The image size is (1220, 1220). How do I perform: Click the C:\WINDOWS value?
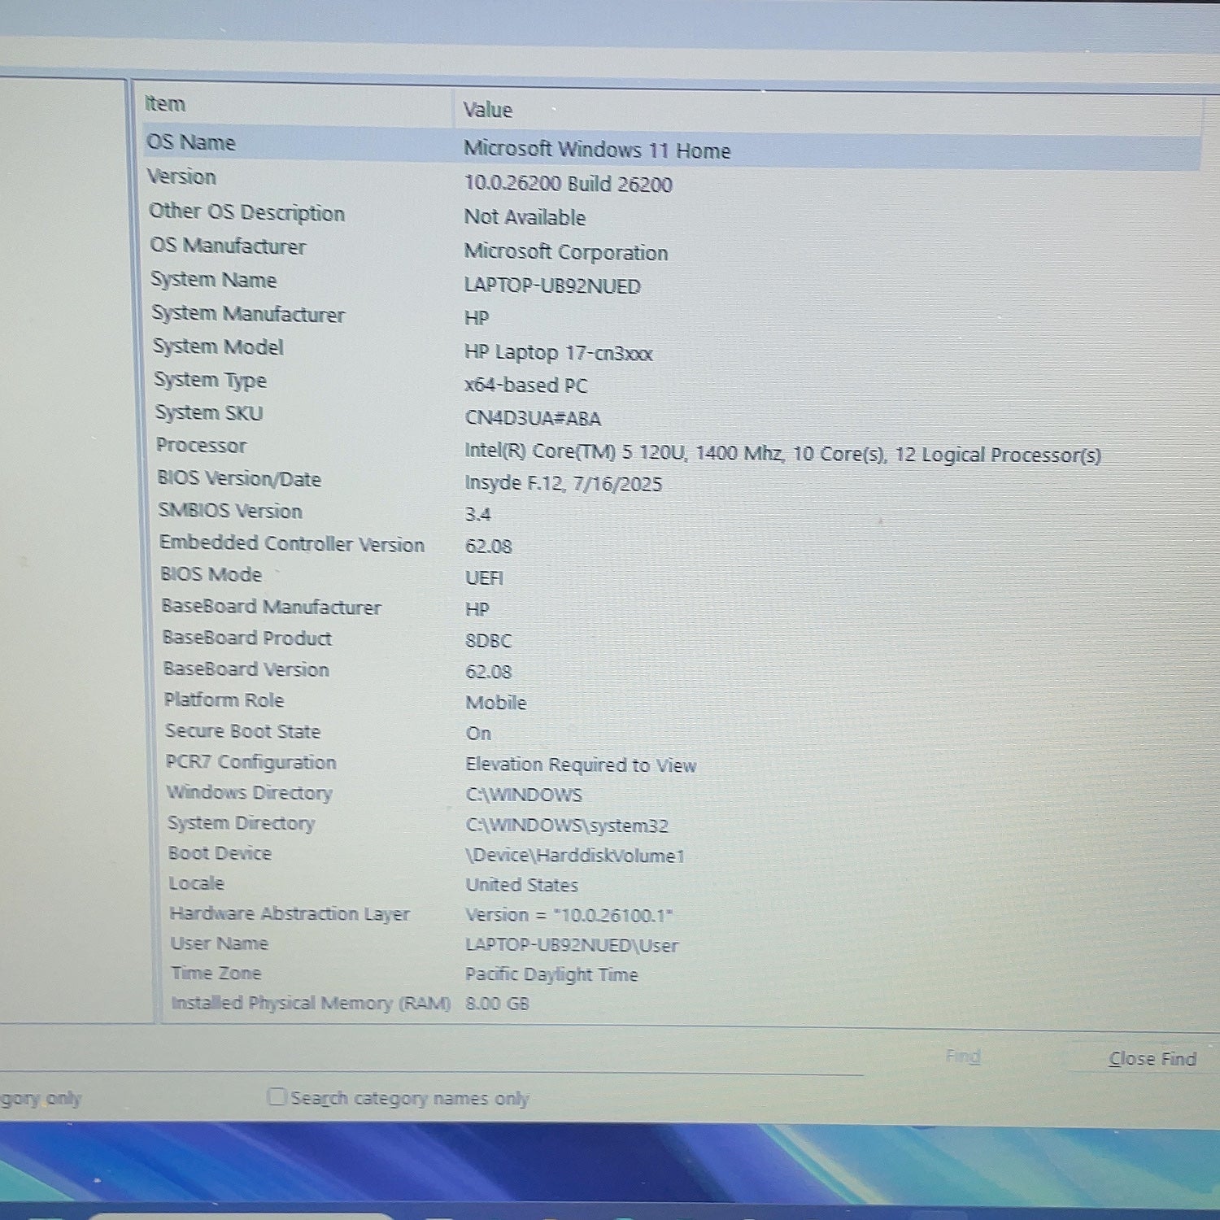coord(524,795)
